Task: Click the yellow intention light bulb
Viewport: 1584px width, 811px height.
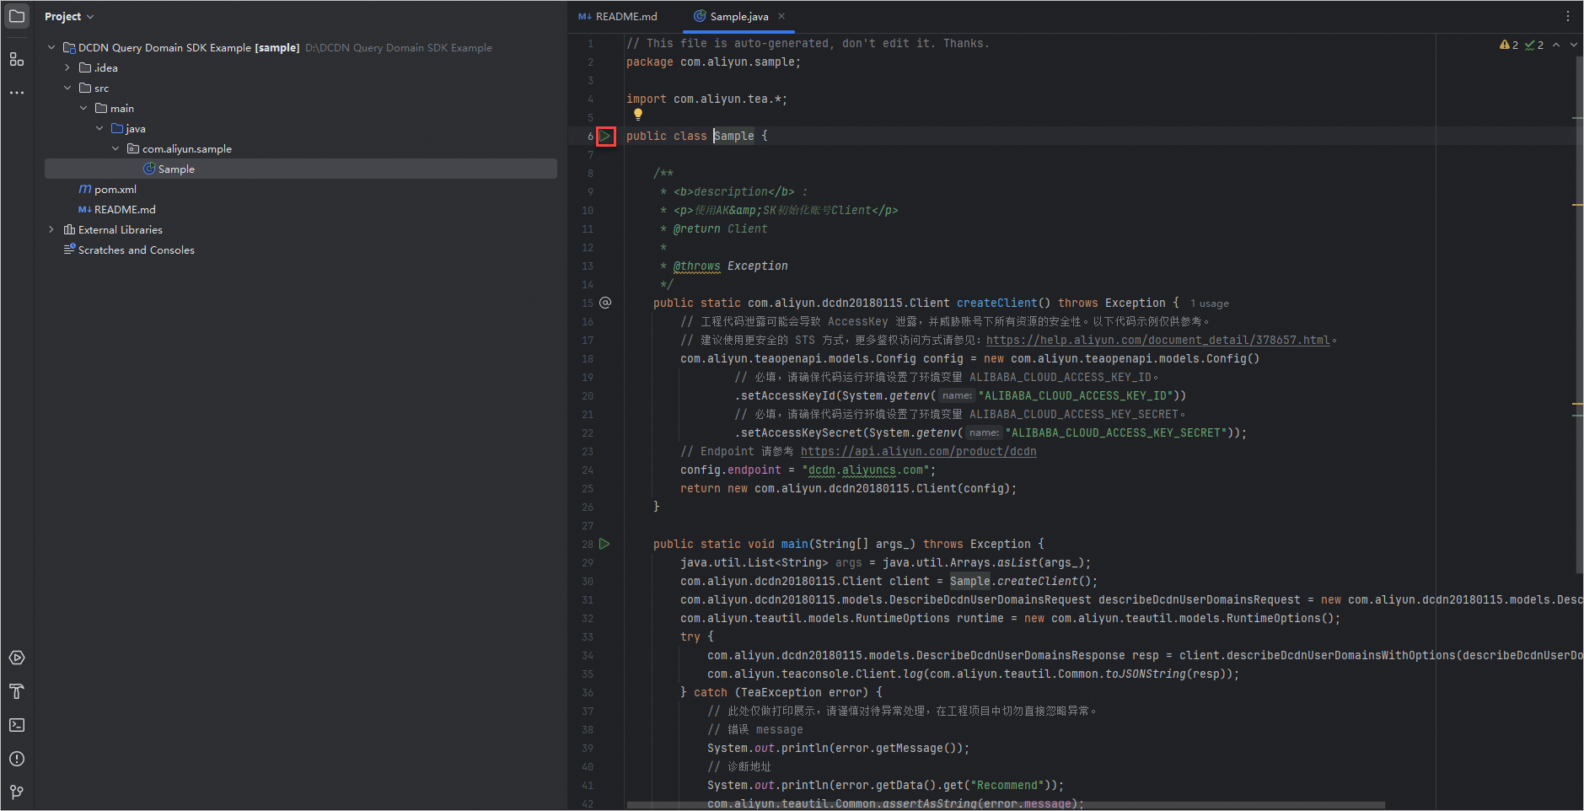Action: point(638,115)
